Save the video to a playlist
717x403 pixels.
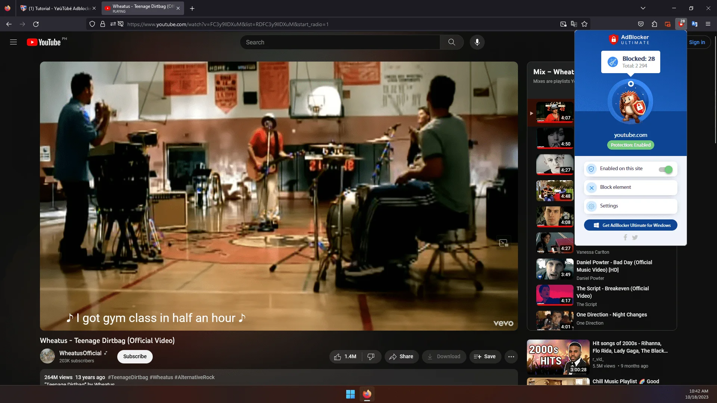485,357
